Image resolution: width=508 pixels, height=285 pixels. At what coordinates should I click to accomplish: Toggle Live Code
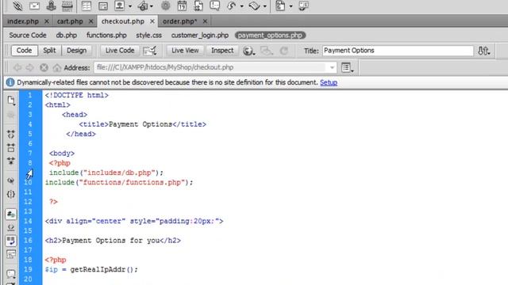120,51
